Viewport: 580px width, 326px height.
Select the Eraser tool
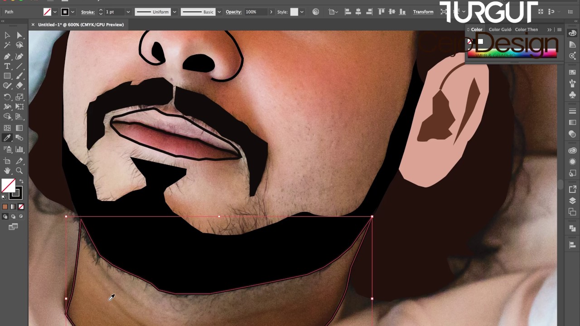(x=19, y=86)
